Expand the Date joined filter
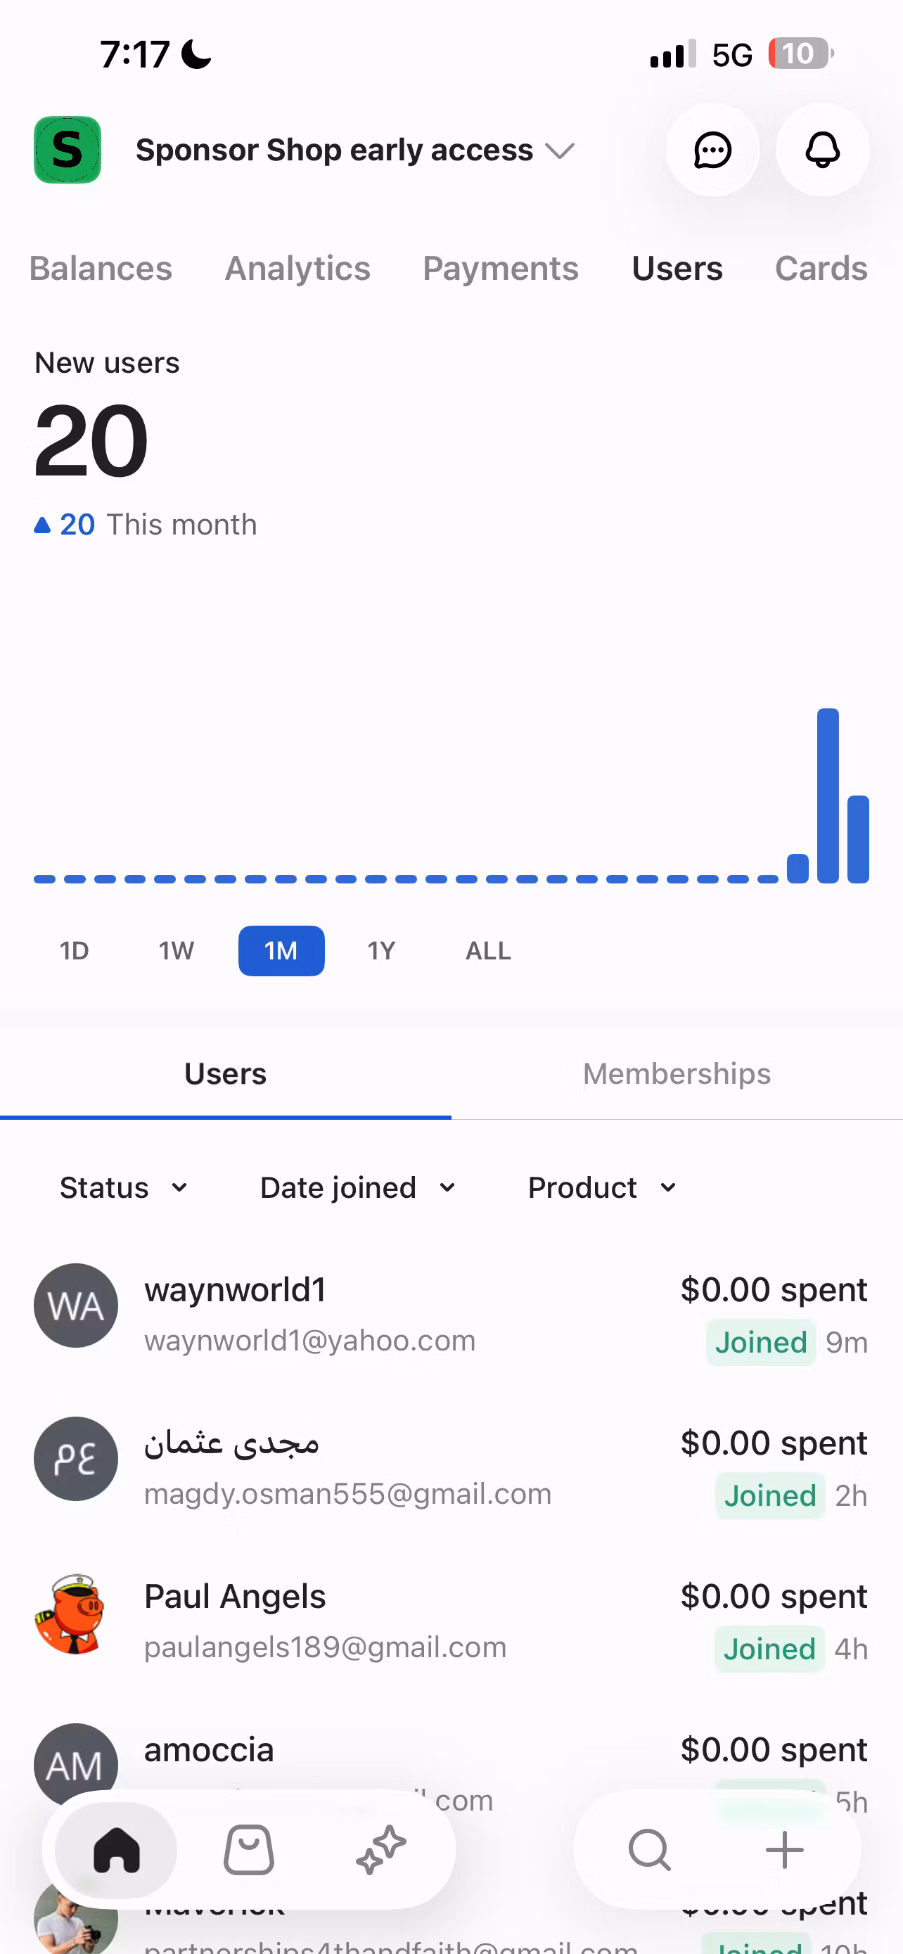 point(358,1188)
